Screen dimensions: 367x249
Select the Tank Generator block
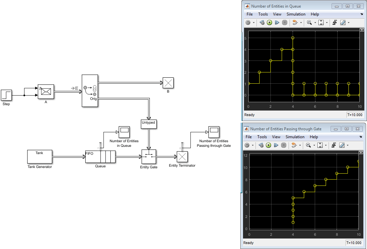coord(40,156)
